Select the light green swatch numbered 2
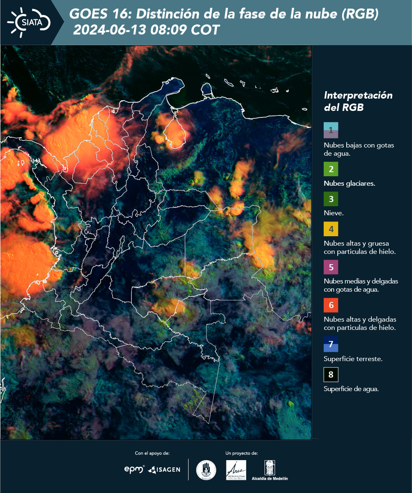412x493 pixels. click(331, 169)
